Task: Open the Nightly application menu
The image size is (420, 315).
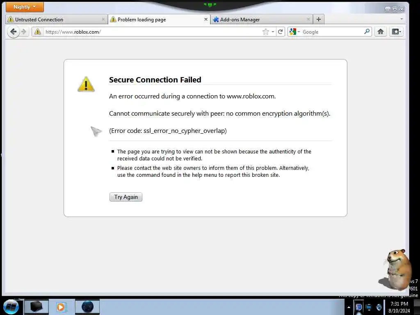Action: coord(25,7)
